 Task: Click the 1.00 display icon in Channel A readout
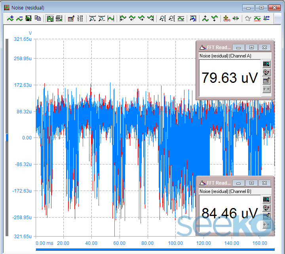[266, 64]
